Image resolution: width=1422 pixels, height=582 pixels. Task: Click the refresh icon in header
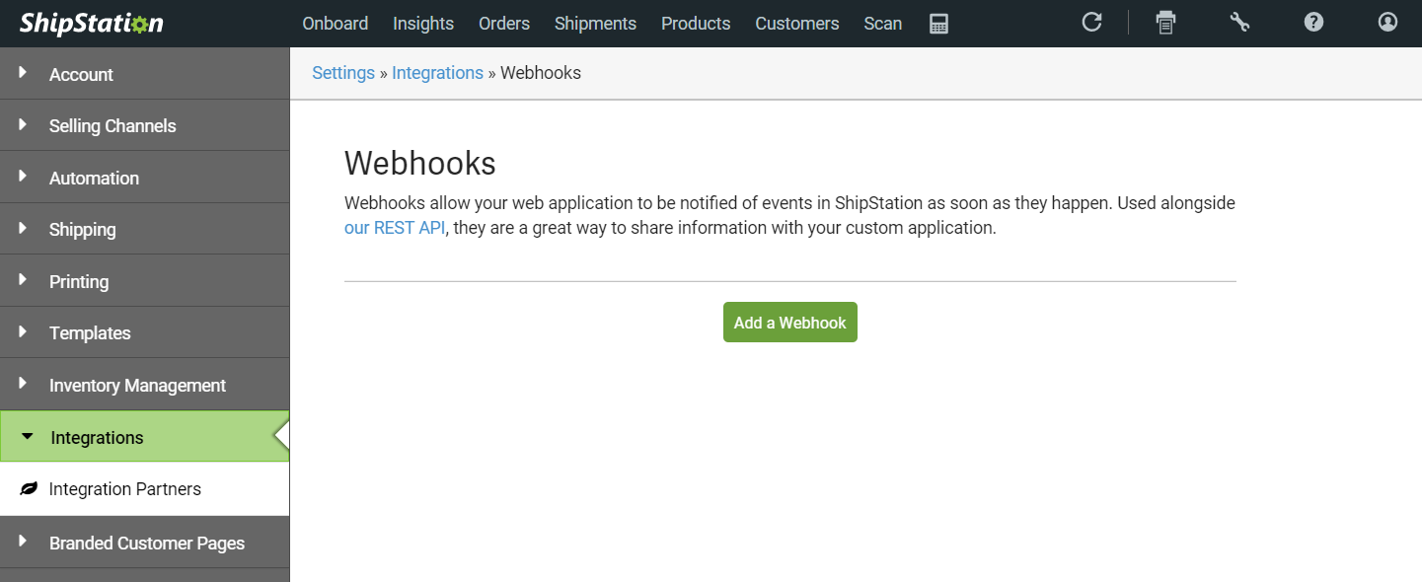[1091, 22]
